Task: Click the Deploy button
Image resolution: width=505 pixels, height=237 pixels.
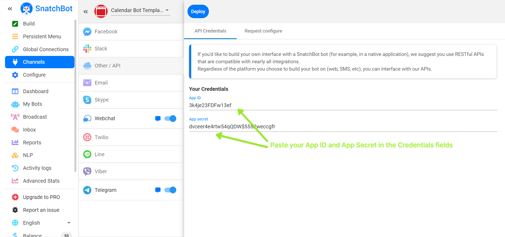Action: coord(198,12)
